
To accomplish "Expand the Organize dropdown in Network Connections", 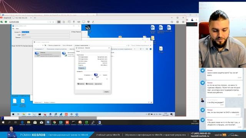I will tap(39, 49).
